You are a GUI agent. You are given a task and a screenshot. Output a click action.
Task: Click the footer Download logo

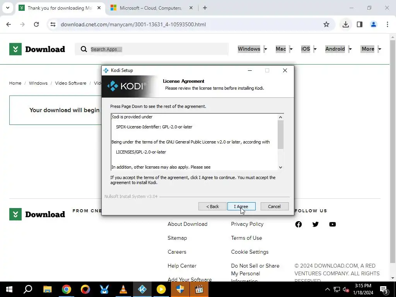coord(37,214)
